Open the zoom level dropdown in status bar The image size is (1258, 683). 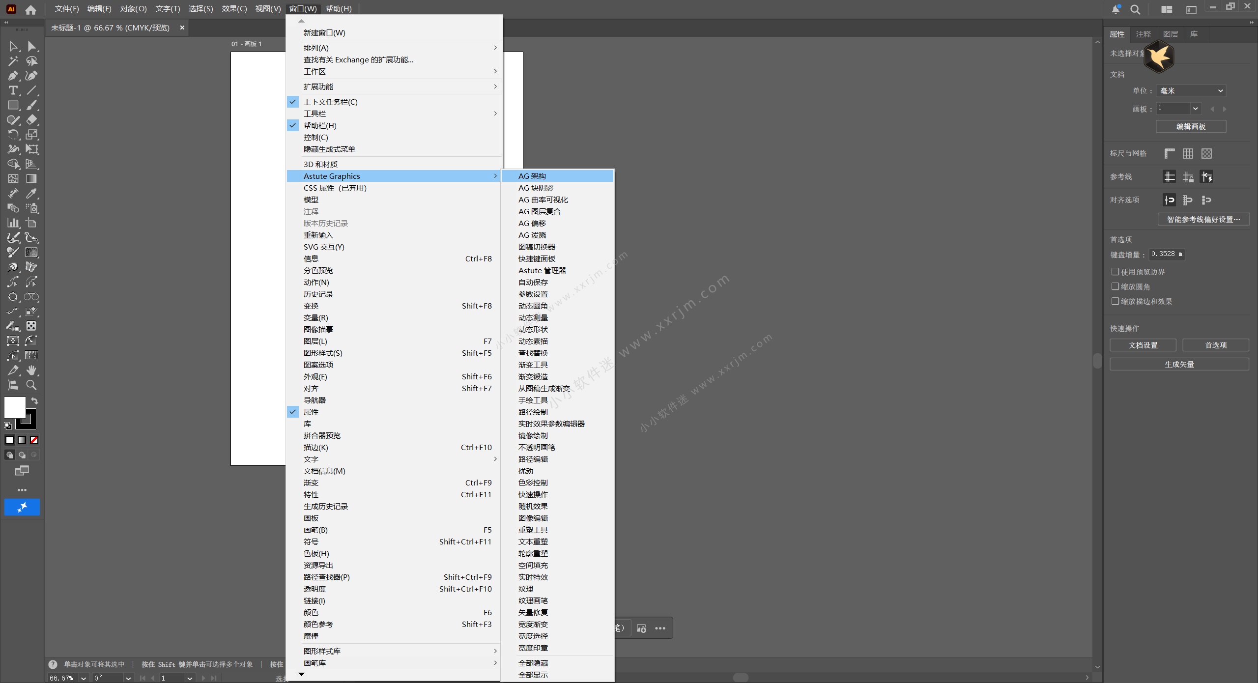(x=84, y=678)
